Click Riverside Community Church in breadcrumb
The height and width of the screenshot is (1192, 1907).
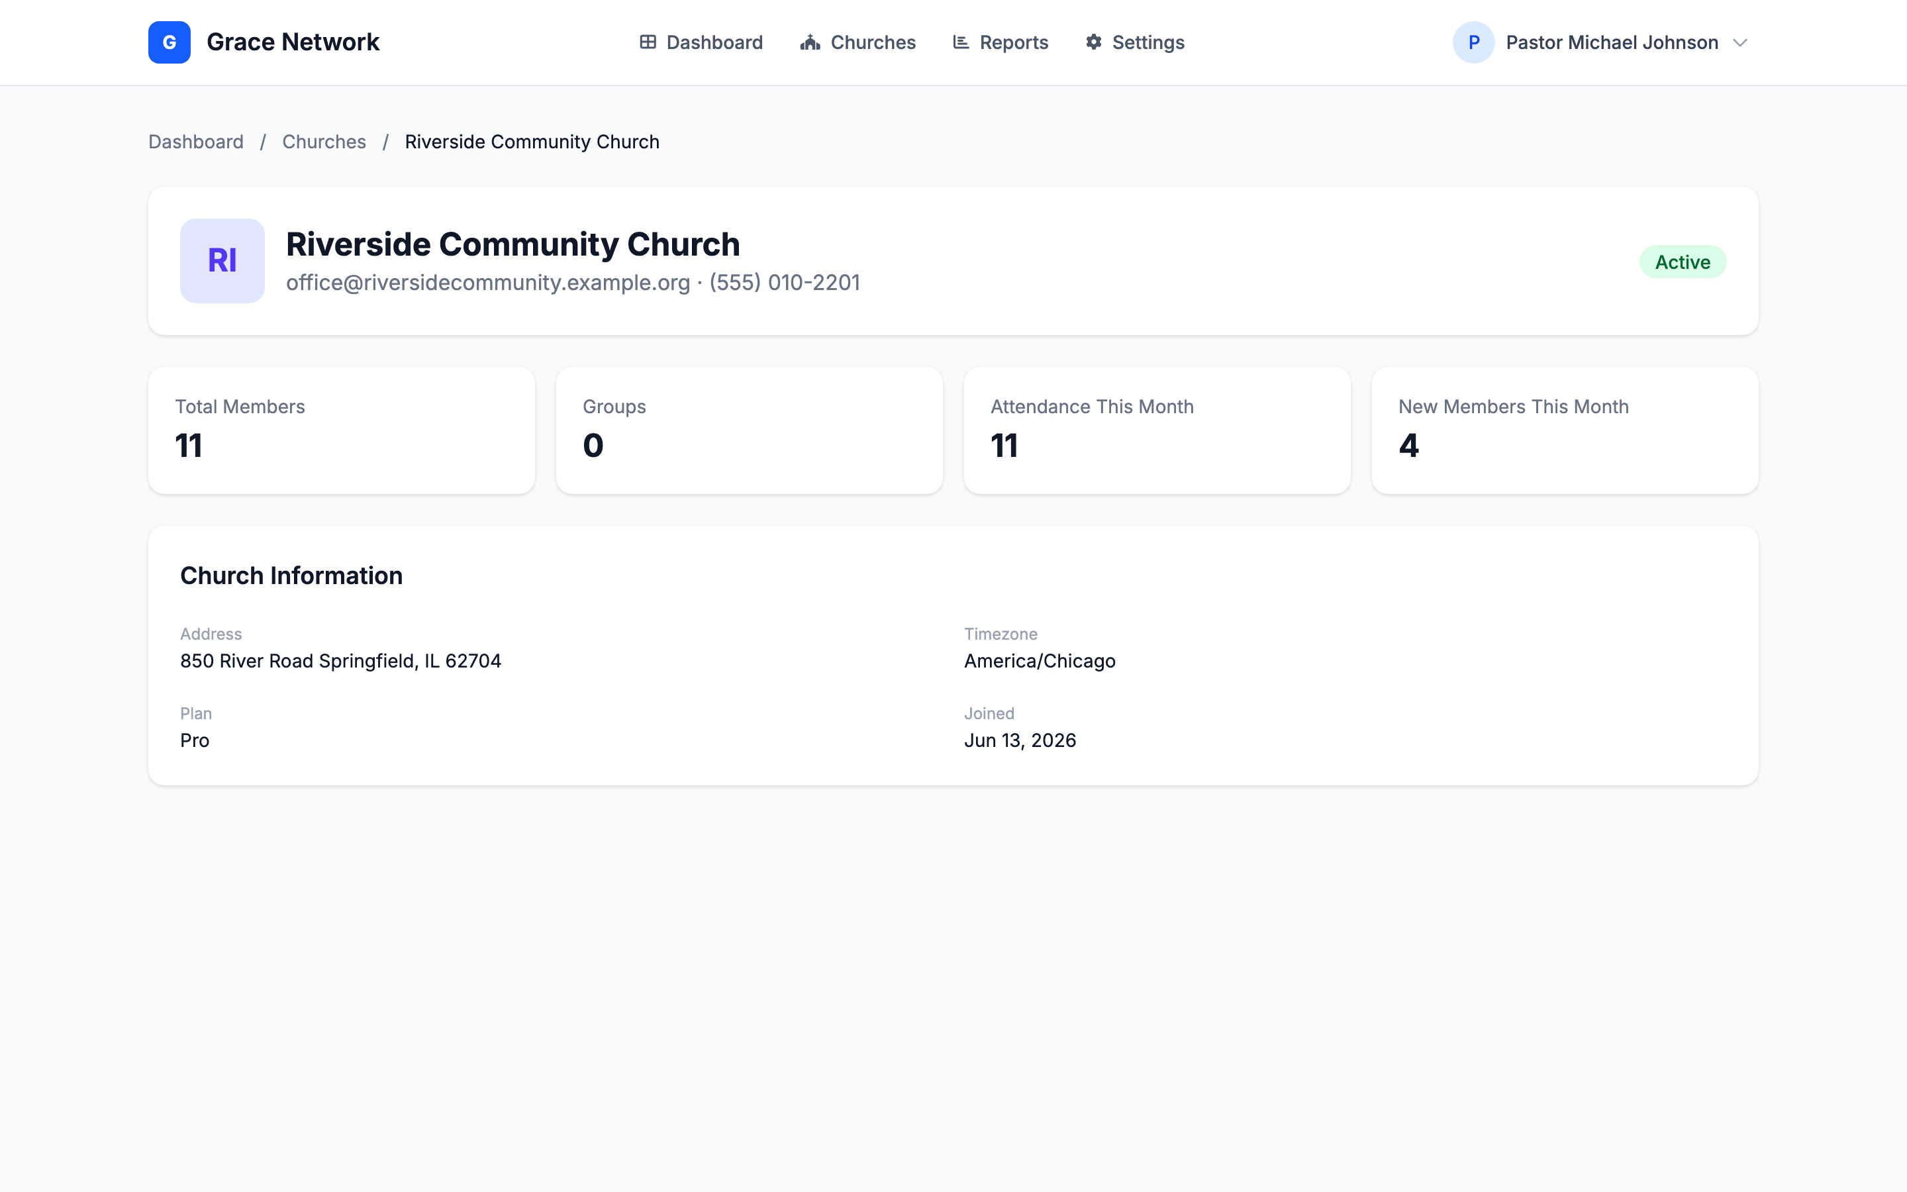[532, 142]
